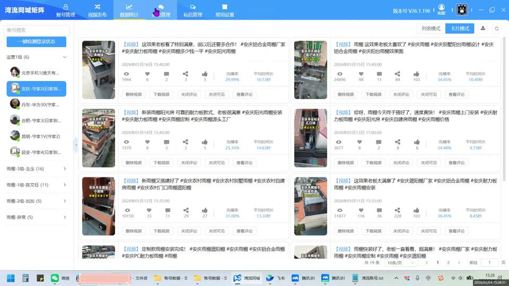Select account 昆明-守家1V
This screenshot has width=509, height=286.
(x=37, y=136)
